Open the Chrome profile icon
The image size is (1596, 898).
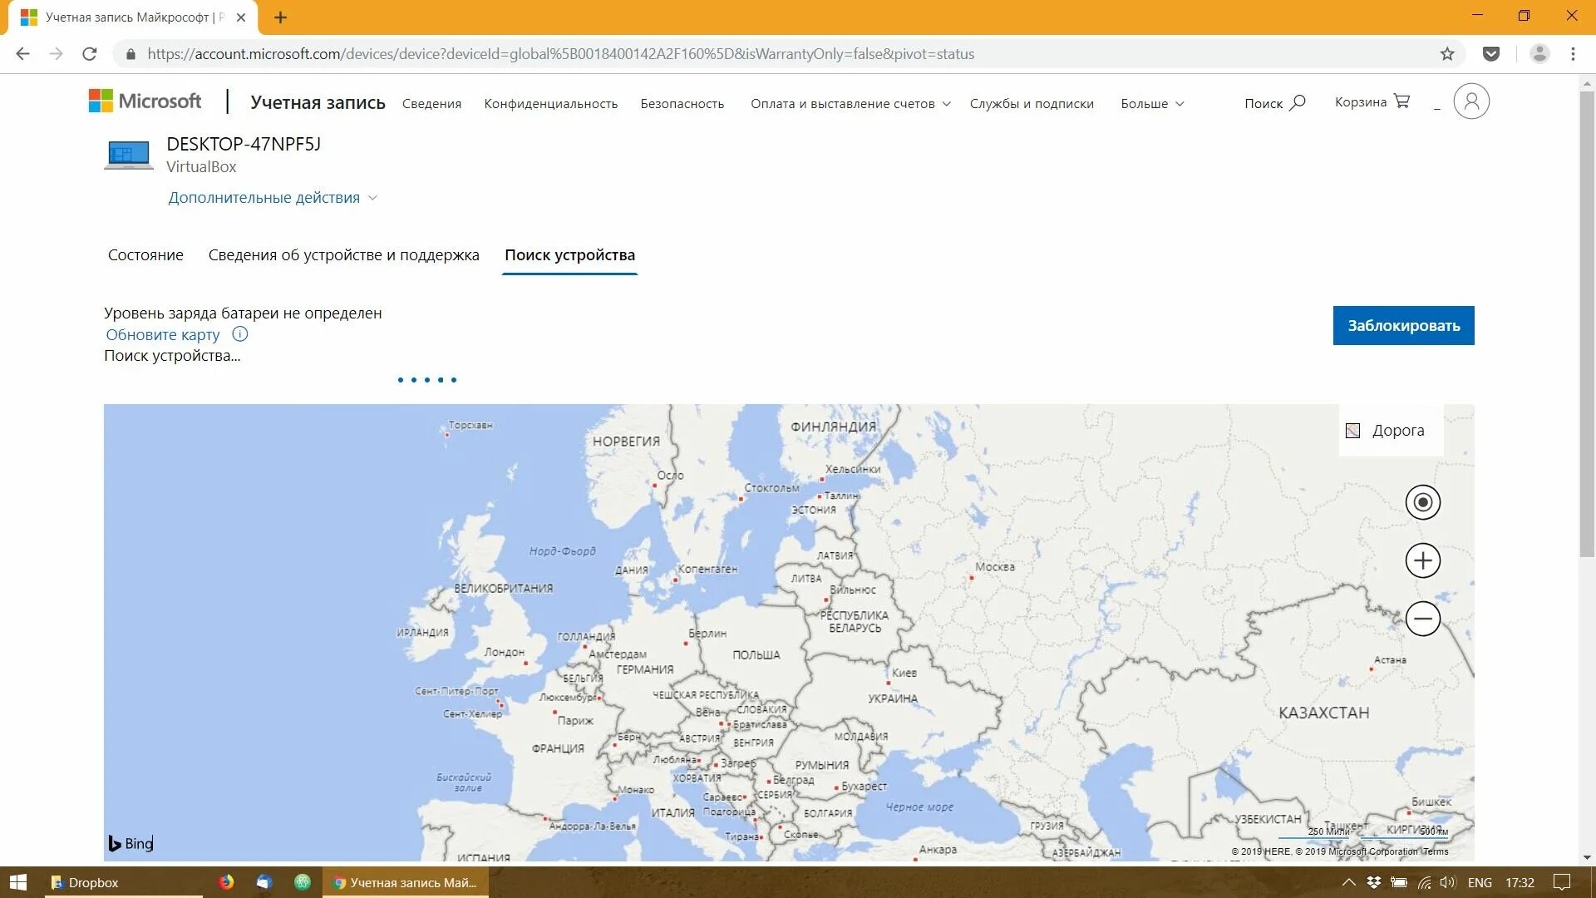tap(1539, 54)
